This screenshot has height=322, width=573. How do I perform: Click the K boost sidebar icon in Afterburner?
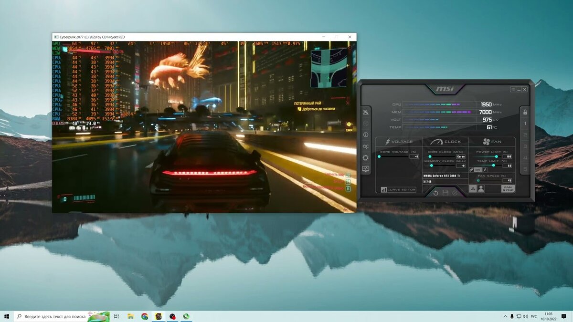(366, 124)
